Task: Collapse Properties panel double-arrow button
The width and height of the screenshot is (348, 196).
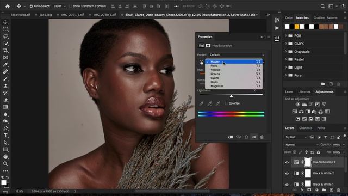Action: coord(262,37)
